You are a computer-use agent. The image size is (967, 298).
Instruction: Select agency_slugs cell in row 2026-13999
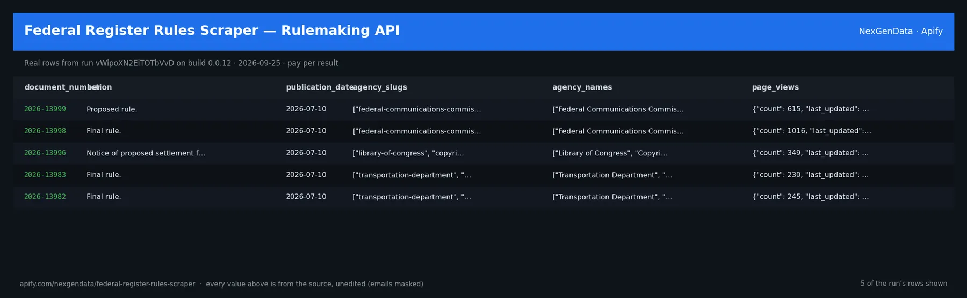[416, 109]
